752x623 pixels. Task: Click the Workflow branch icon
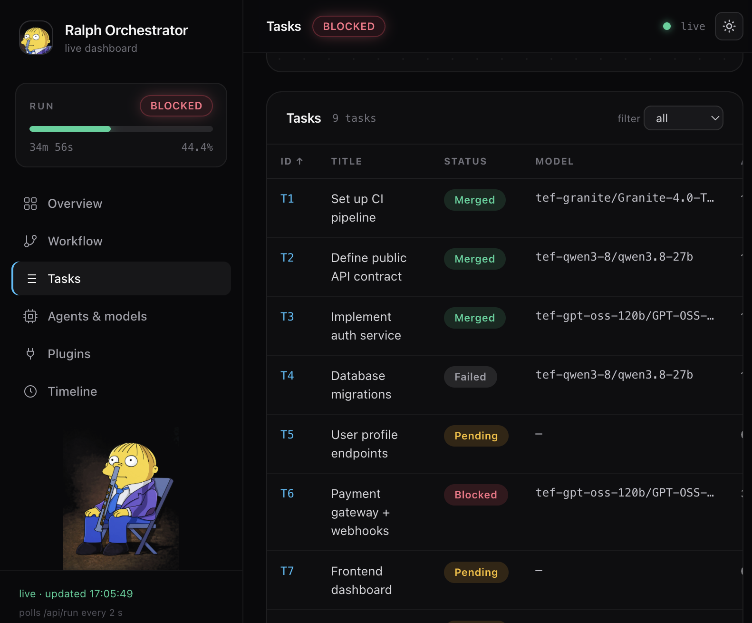[30, 241]
